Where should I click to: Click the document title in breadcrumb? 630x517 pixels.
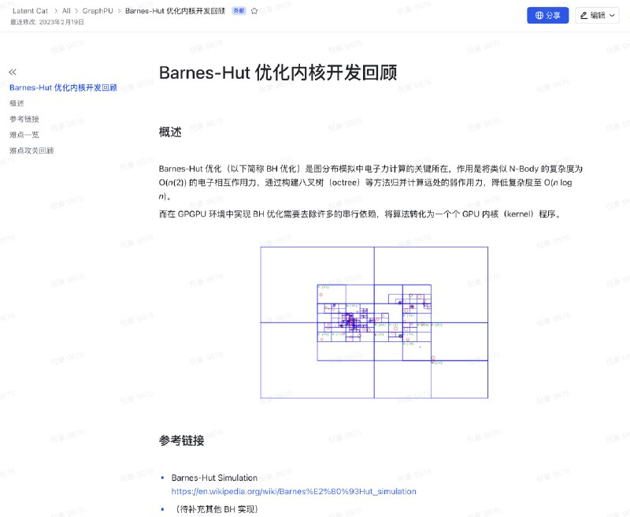[x=175, y=11]
